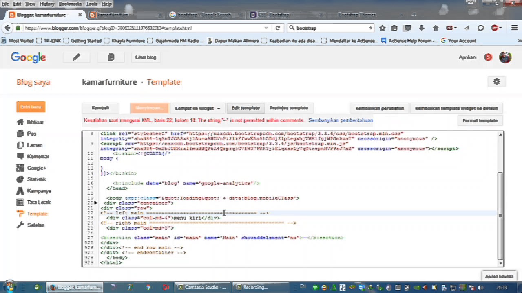The height and width of the screenshot is (293, 522).
Task: Expand the code fold arrow at line 20
Action: click(x=96, y=203)
